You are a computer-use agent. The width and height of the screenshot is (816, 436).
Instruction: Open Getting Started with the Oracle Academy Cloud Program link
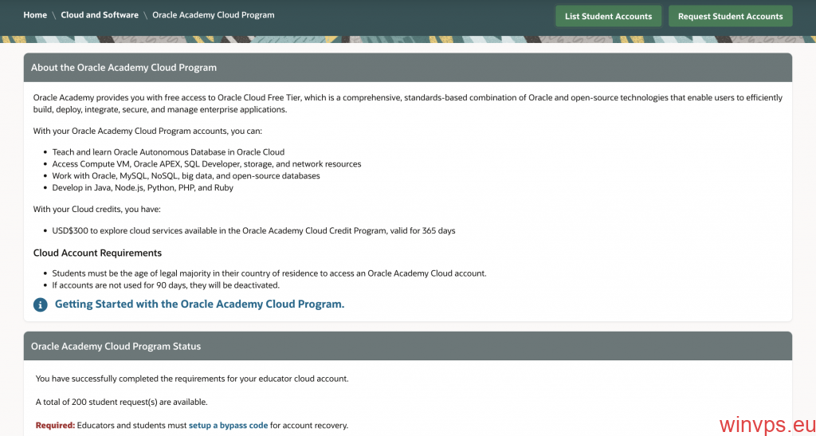coord(200,304)
